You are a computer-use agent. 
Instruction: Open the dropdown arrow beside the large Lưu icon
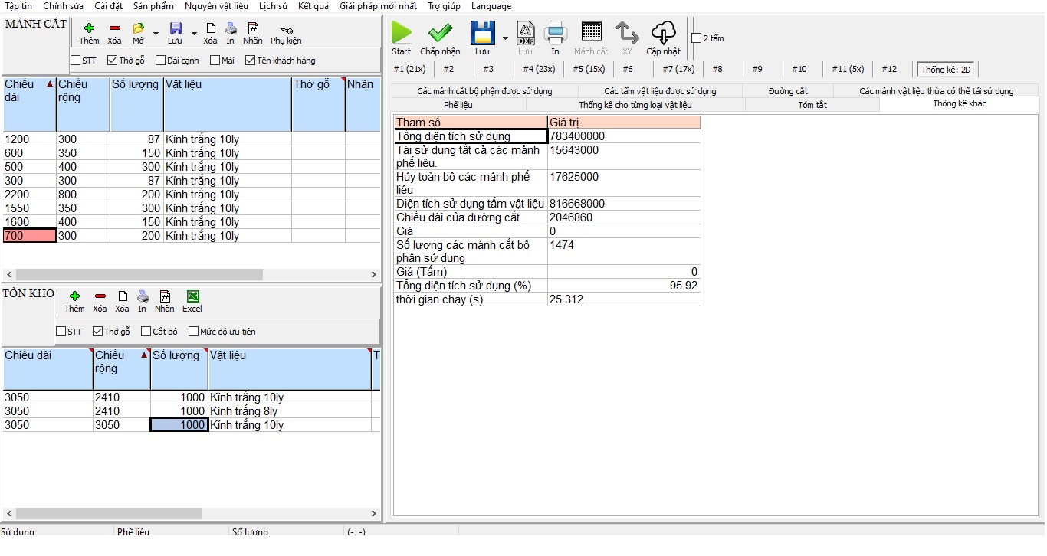click(505, 38)
